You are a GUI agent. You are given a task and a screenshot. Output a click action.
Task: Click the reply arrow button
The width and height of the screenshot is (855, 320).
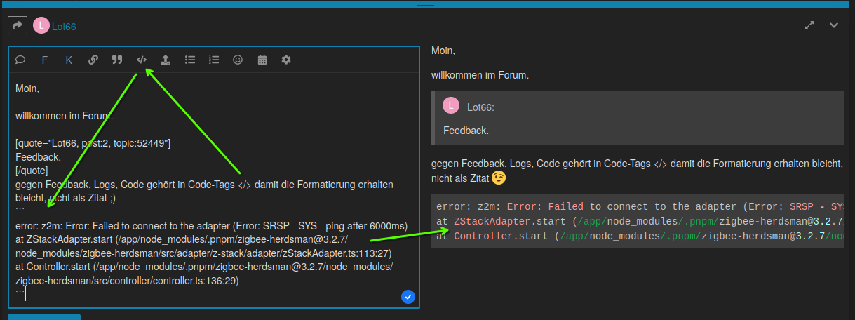pos(17,26)
